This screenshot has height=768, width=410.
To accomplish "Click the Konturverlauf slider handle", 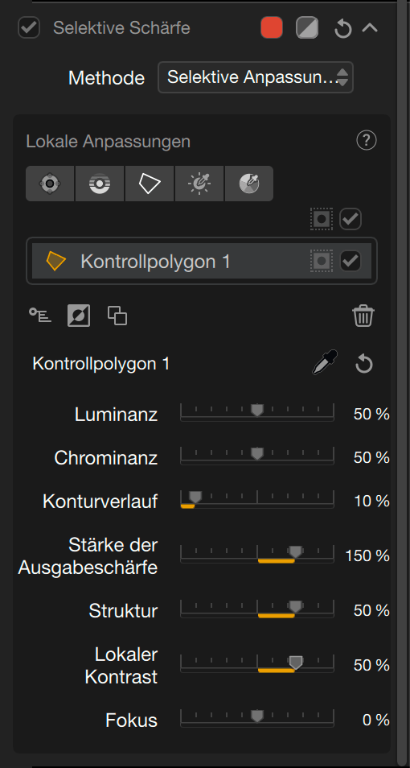I will point(195,498).
